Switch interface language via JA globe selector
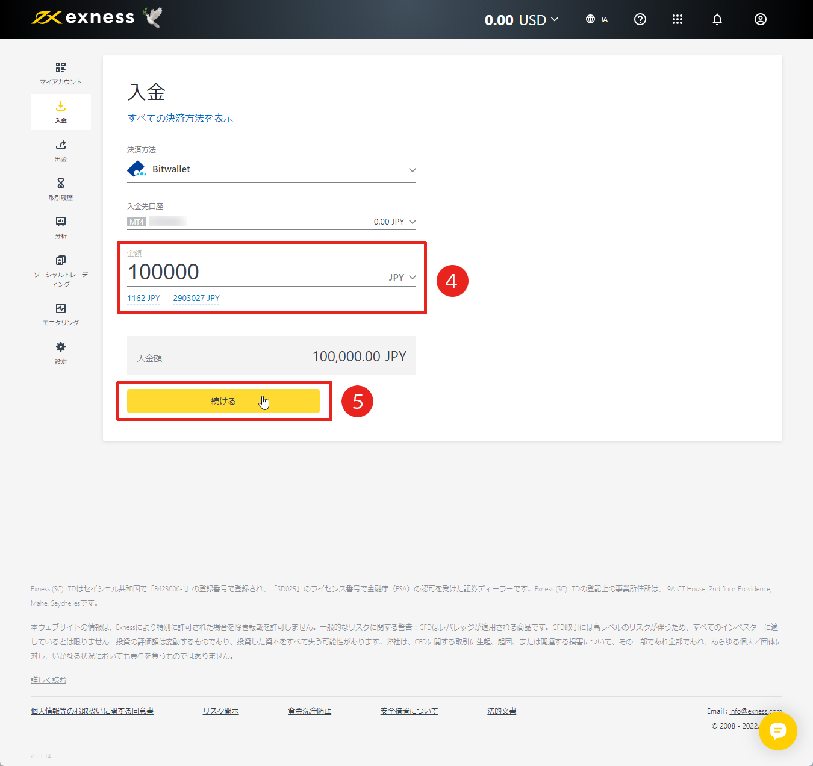The width and height of the screenshot is (813, 766). [597, 19]
